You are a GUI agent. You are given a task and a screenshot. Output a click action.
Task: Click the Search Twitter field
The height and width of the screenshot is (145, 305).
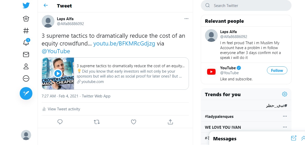coord(246,5)
